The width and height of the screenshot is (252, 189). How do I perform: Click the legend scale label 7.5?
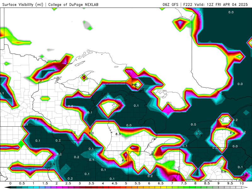184,183
